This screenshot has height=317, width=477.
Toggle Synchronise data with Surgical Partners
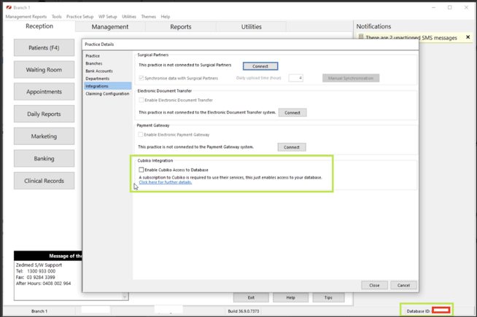coord(141,78)
